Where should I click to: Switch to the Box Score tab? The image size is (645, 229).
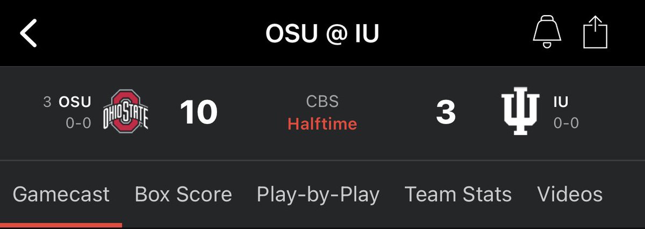[183, 194]
